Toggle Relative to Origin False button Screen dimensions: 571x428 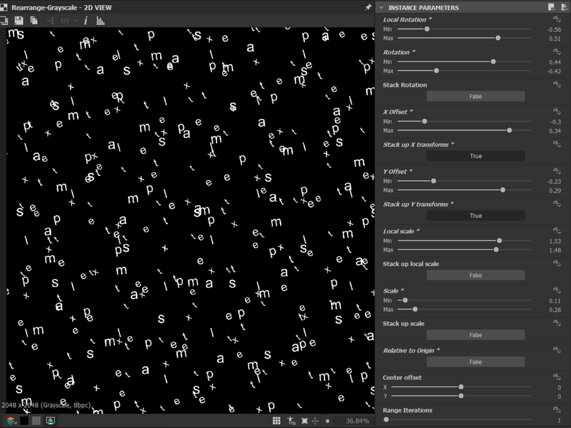[476, 362]
